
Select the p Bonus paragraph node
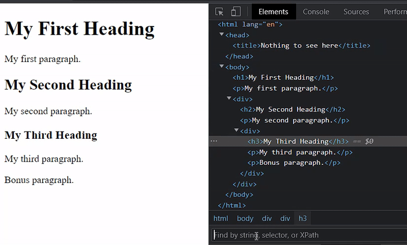[x=294, y=163]
